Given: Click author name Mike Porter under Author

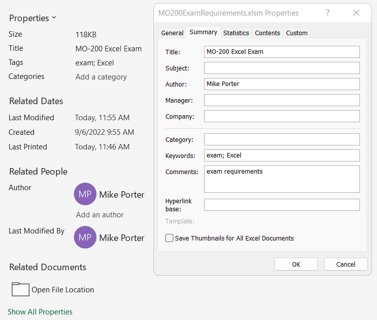Looking at the screenshot, I should pos(122,194).
